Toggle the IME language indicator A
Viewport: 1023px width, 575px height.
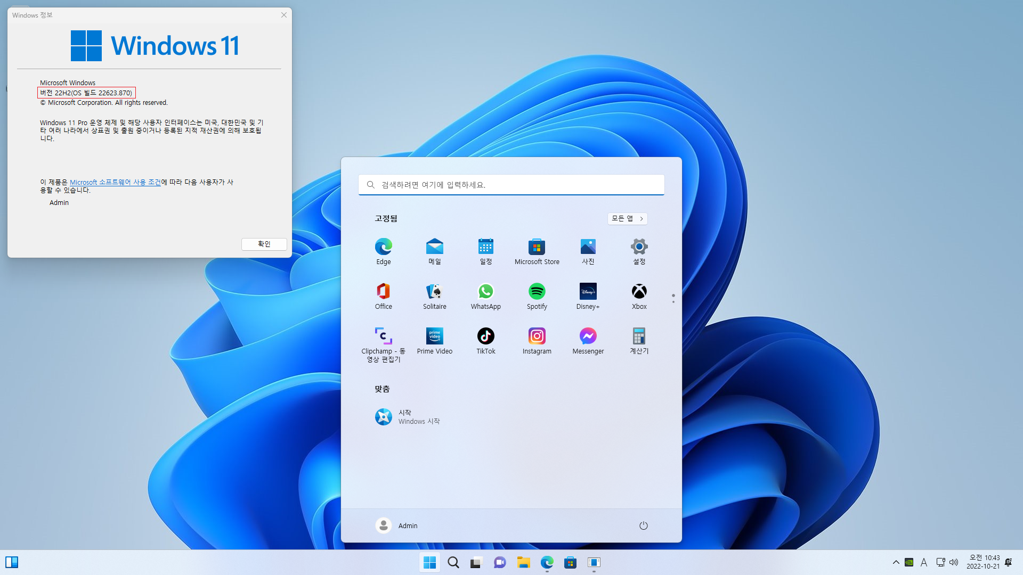[924, 562]
